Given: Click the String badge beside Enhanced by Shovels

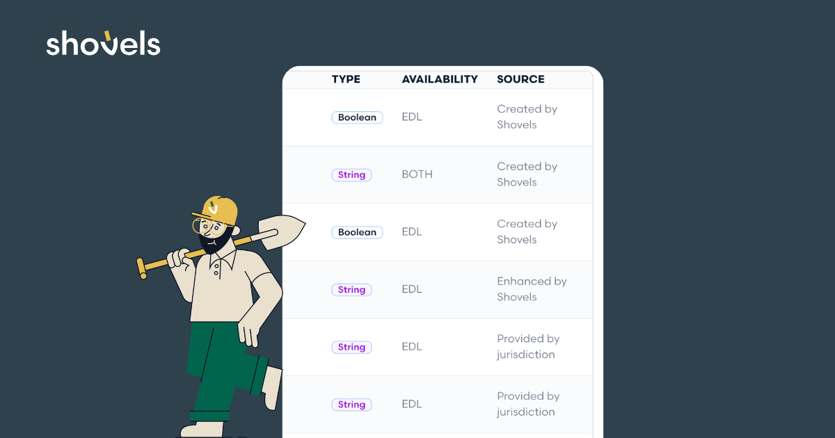Looking at the screenshot, I should 351,290.
